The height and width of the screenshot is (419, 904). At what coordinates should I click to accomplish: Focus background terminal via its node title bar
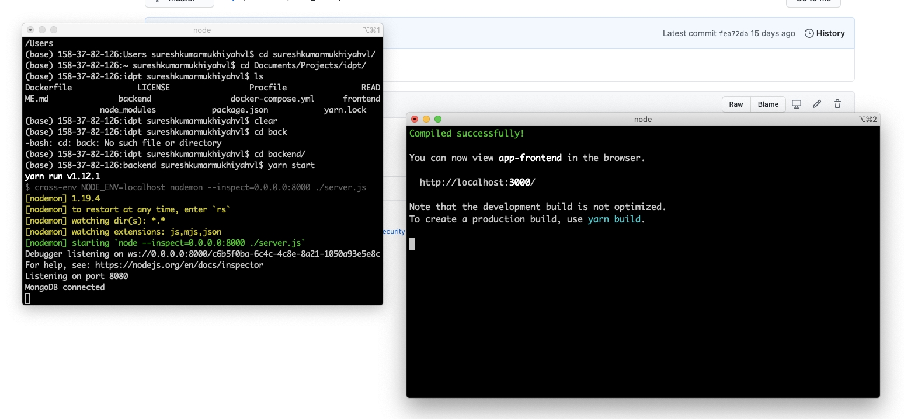pyautogui.click(x=202, y=30)
